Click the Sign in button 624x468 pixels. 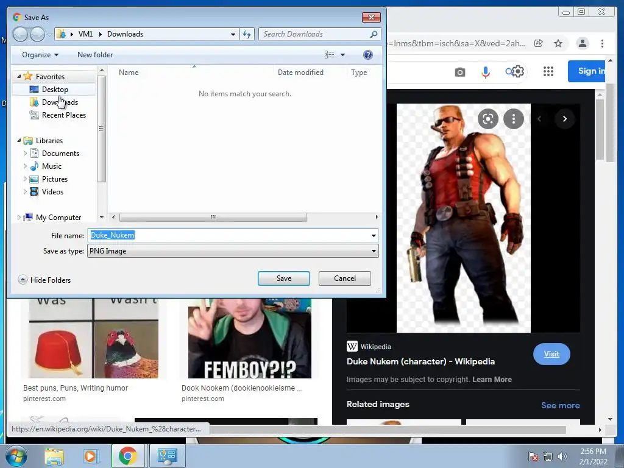coord(587,71)
